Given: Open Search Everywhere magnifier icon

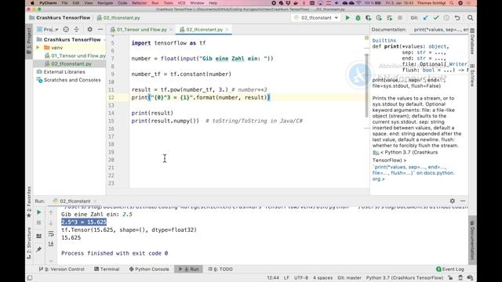Looking at the screenshot, I should 470,18.
